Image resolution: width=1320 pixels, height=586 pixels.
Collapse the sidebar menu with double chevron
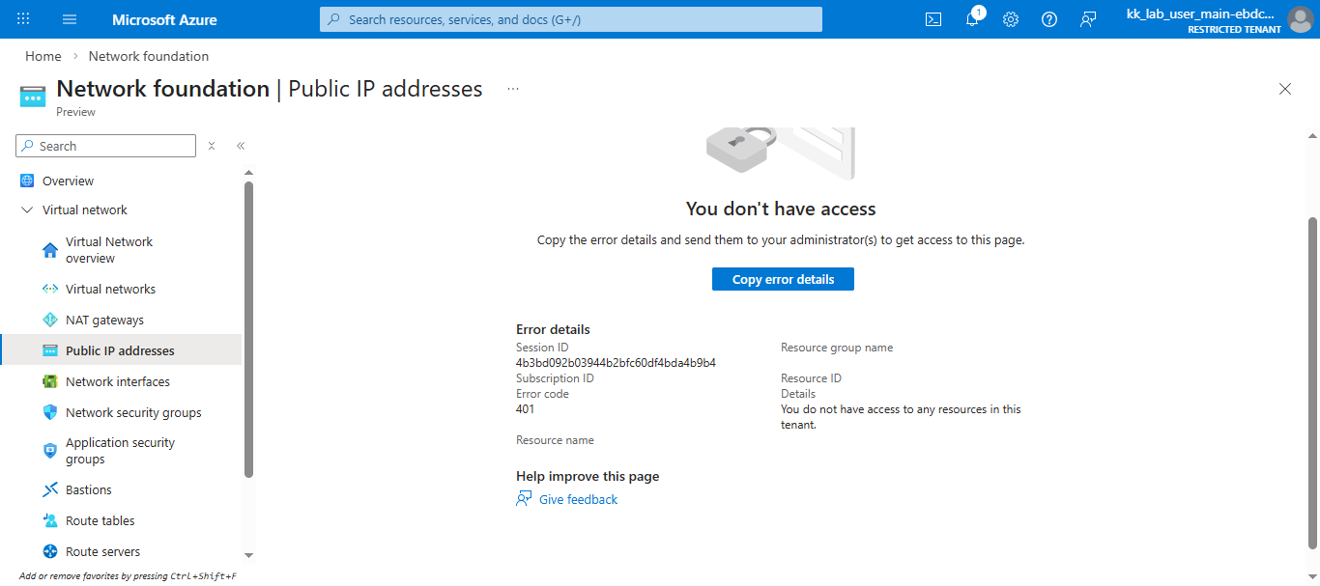coord(241,147)
